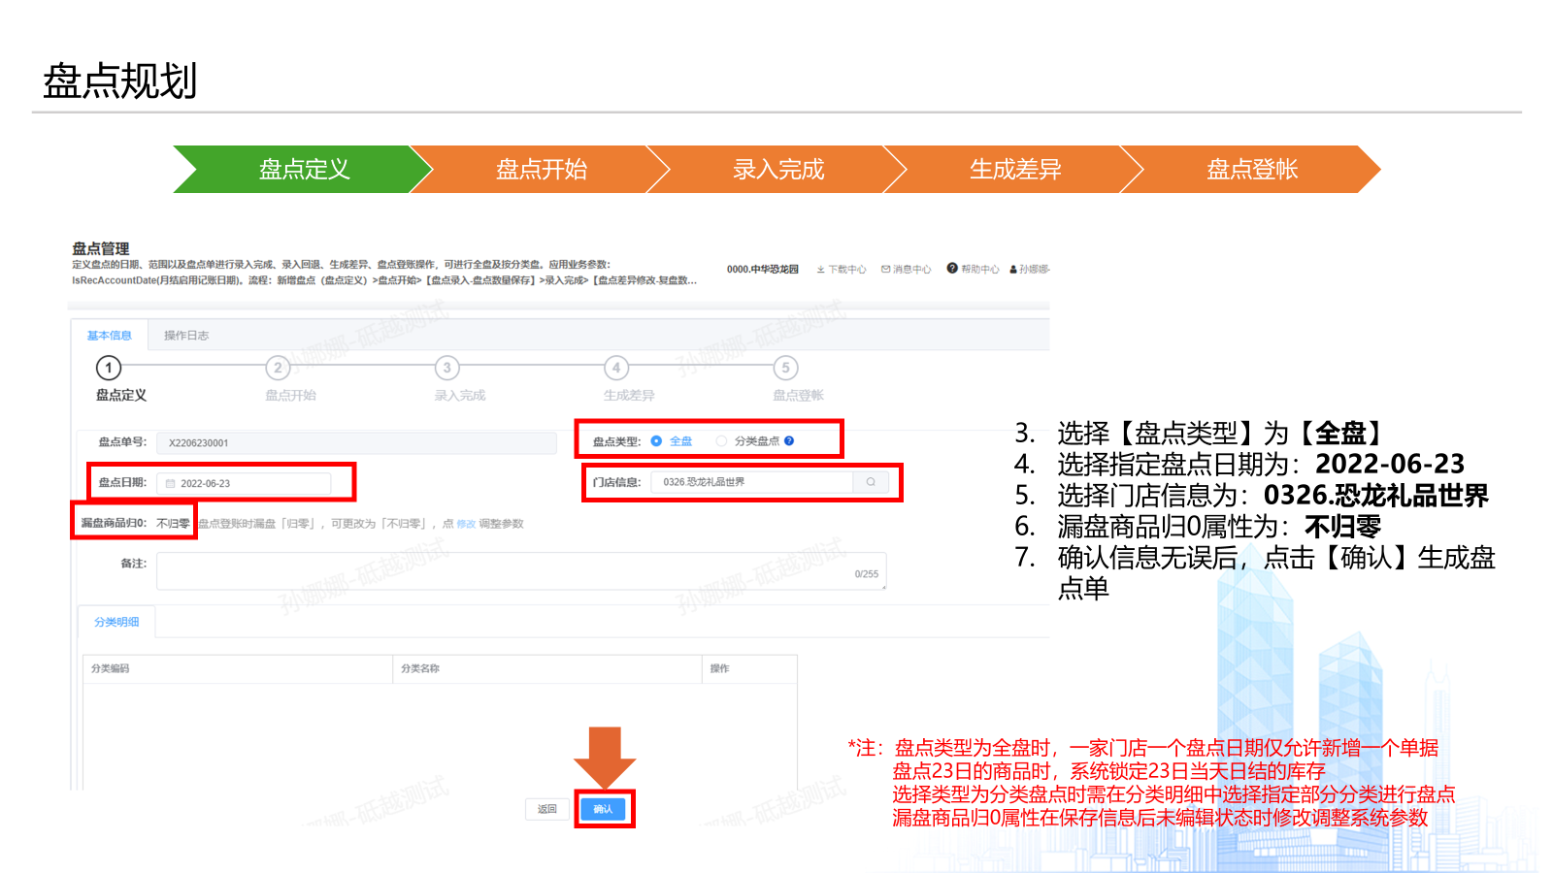Click step 2 circle for 盘点开始
This screenshot has width=1553, height=873.
pyautogui.click(x=278, y=368)
